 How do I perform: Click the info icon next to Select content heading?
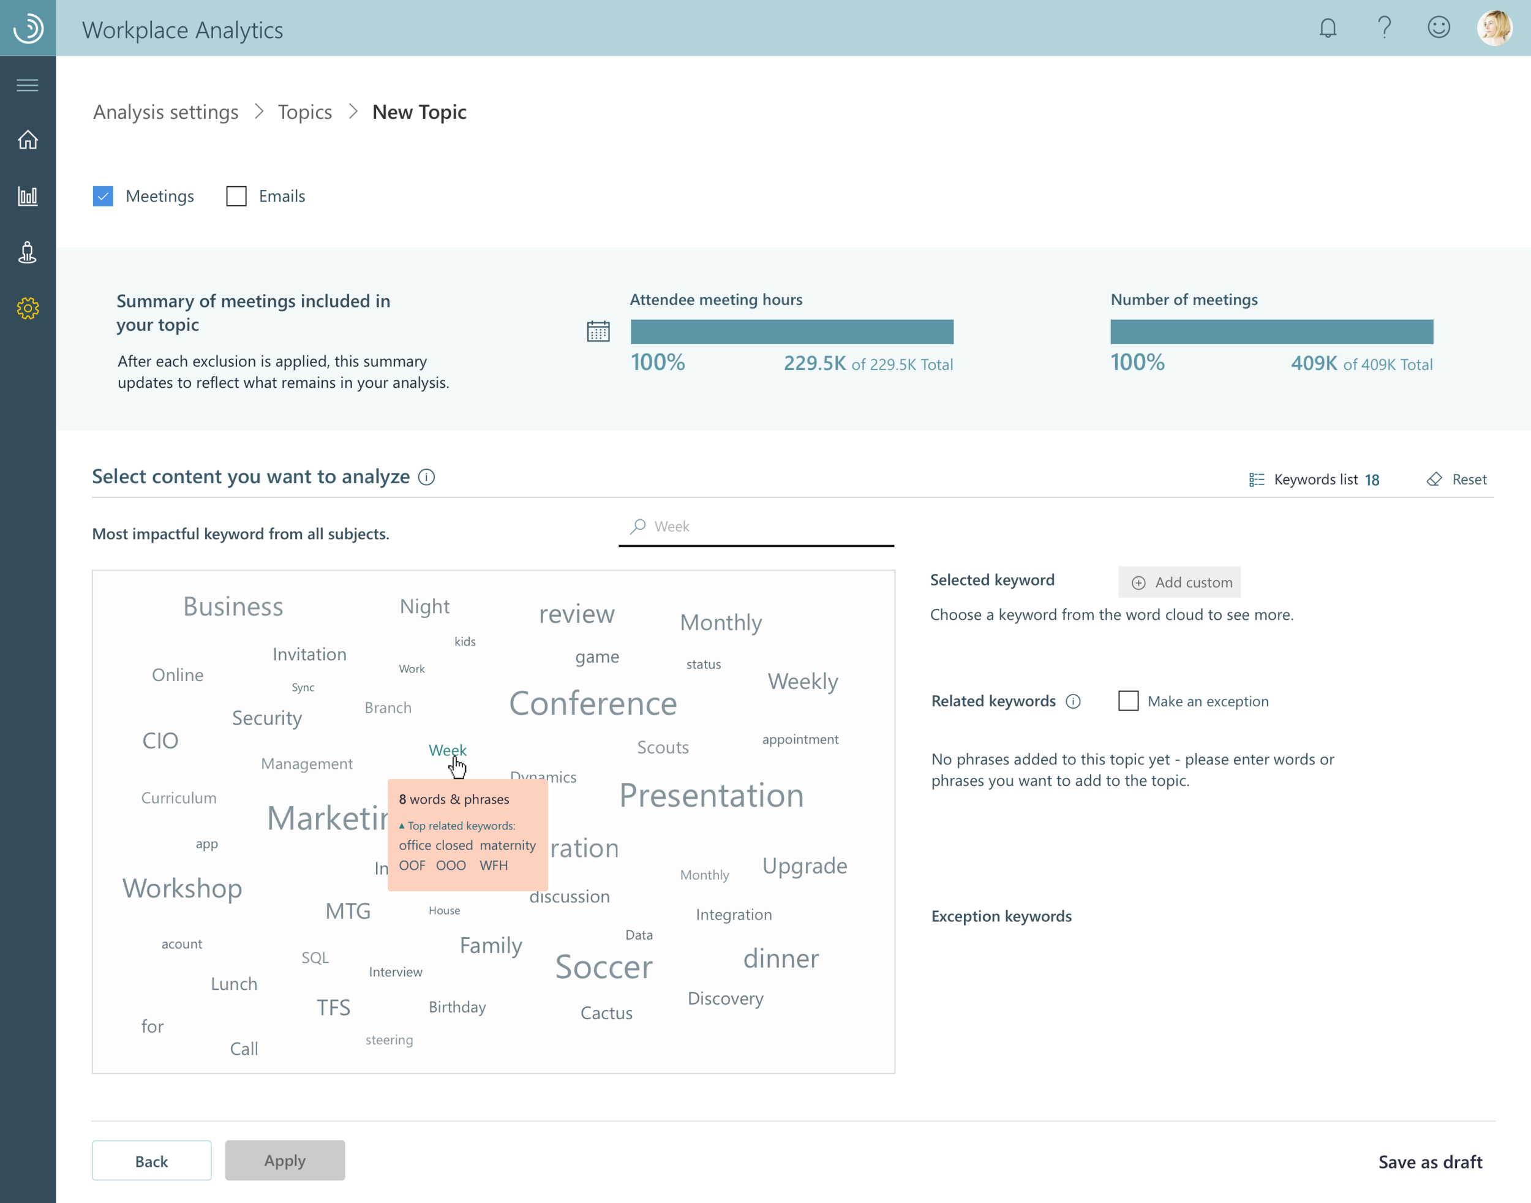[426, 477]
